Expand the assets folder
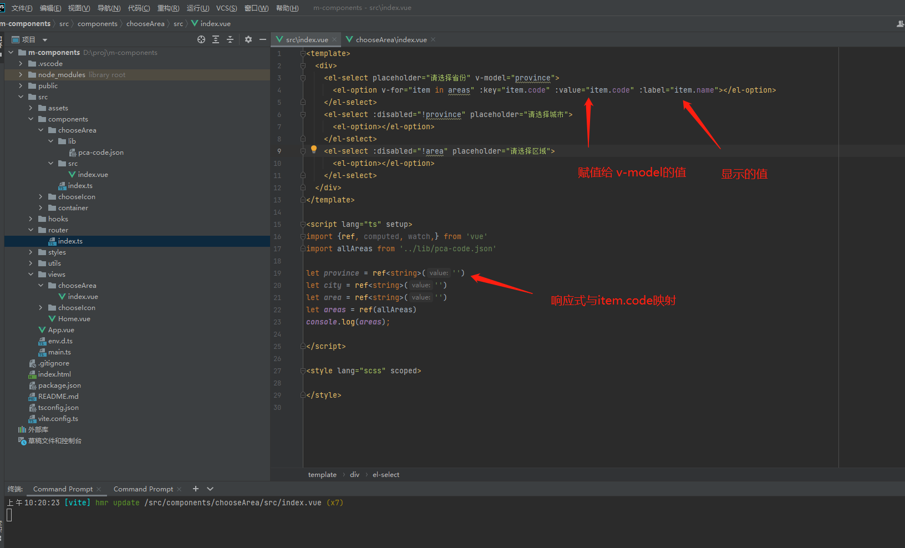Image resolution: width=905 pixels, height=548 pixels. (31, 108)
